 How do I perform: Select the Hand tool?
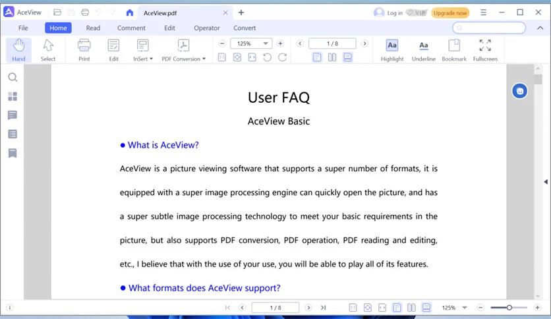tap(18, 50)
